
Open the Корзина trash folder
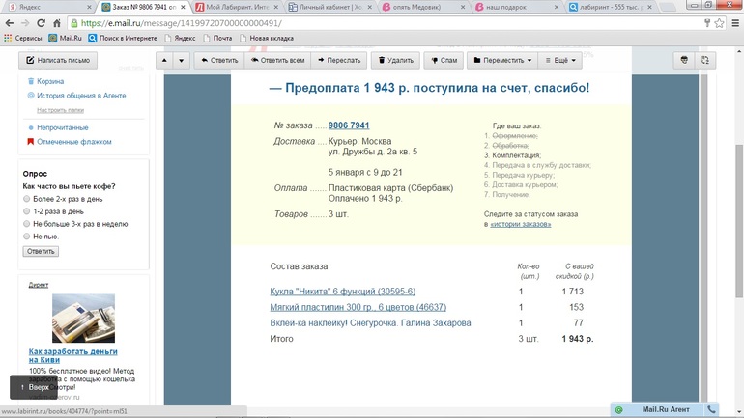[x=50, y=82]
